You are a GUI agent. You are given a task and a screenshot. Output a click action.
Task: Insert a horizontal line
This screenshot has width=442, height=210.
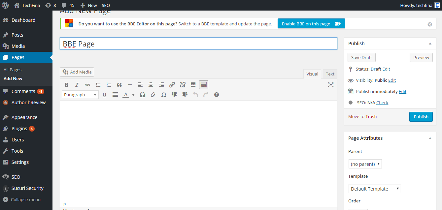130,85
